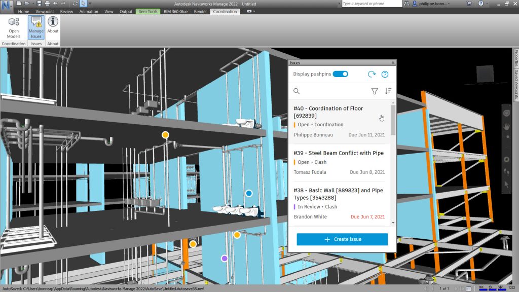
Task: Select the Item Tools ribbon tab
Action: (148, 12)
